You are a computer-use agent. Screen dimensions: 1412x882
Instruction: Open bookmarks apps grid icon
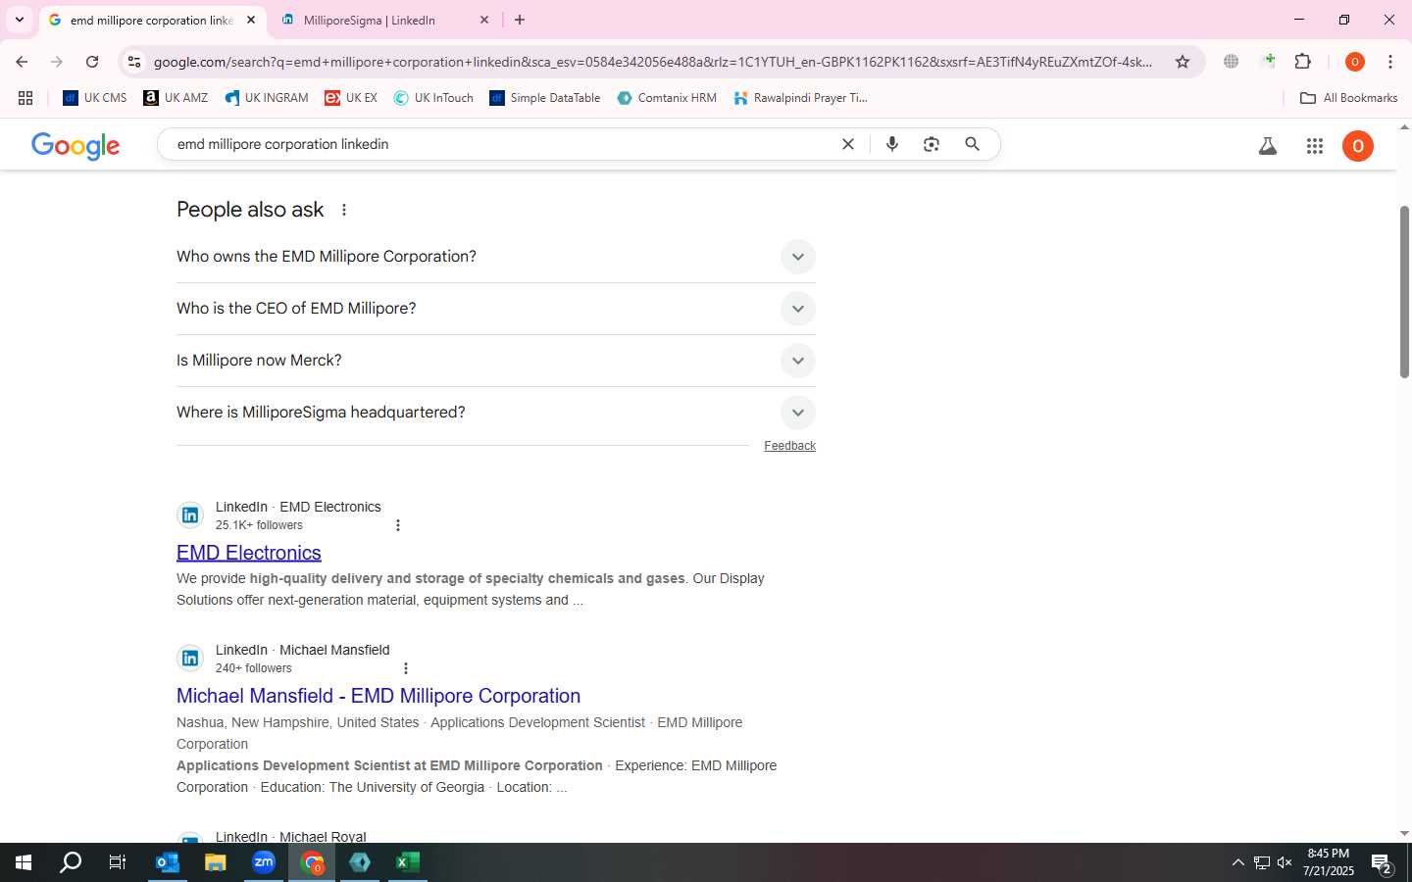pos(25,98)
